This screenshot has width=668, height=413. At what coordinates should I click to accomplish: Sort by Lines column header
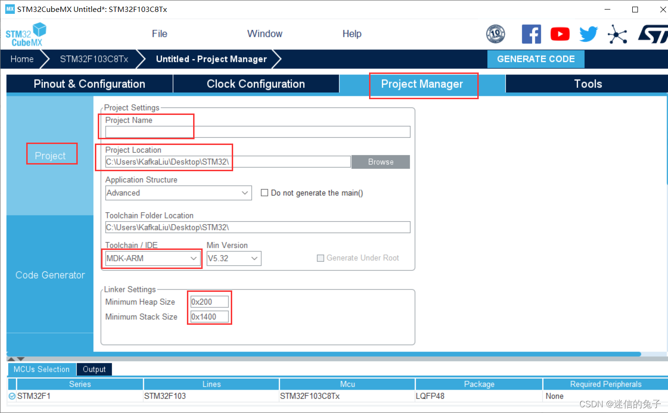click(x=211, y=384)
